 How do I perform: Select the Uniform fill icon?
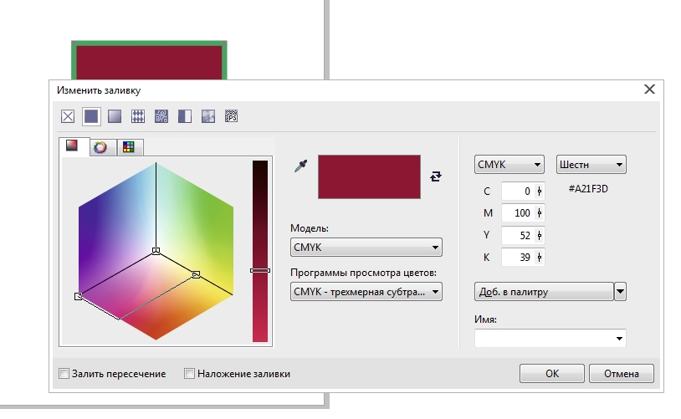tap(91, 116)
